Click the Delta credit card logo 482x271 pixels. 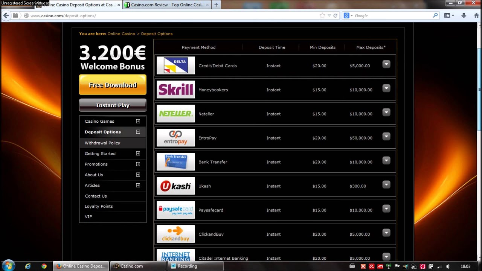(176, 65)
